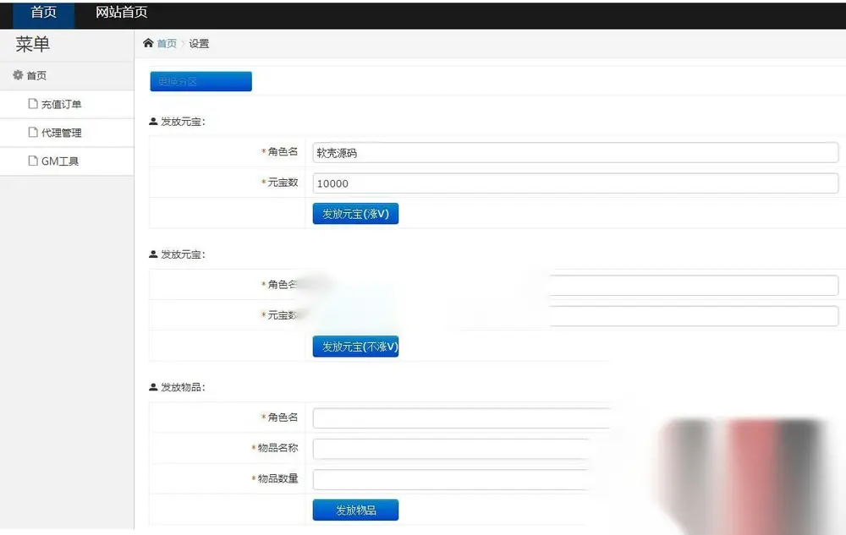The height and width of the screenshot is (535, 846).
Task: Click user icon of 发放元宝 heading above 不涨V section
Action: (x=153, y=254)
